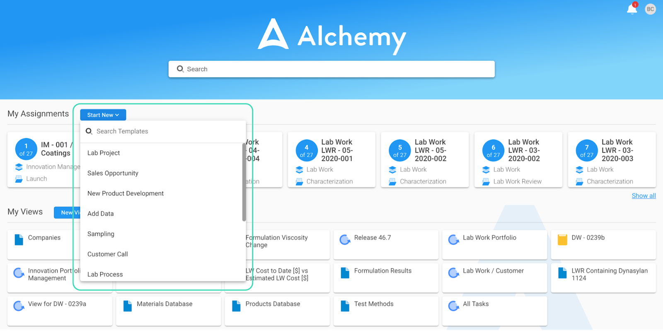Open Lab Work LWR - 03-2020-002 card title
This screenshot has height=333, width=663.
coord(524,151)
